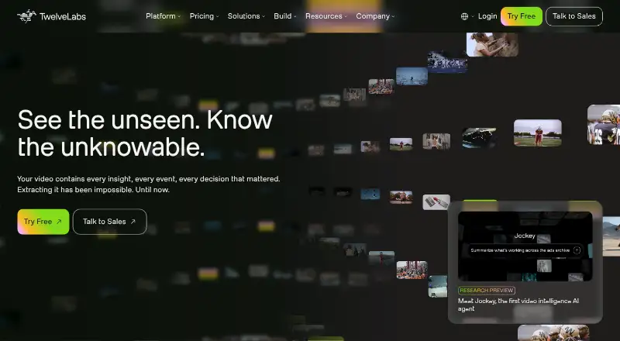Click Talk to Sales in the header

tap(574, 16)
